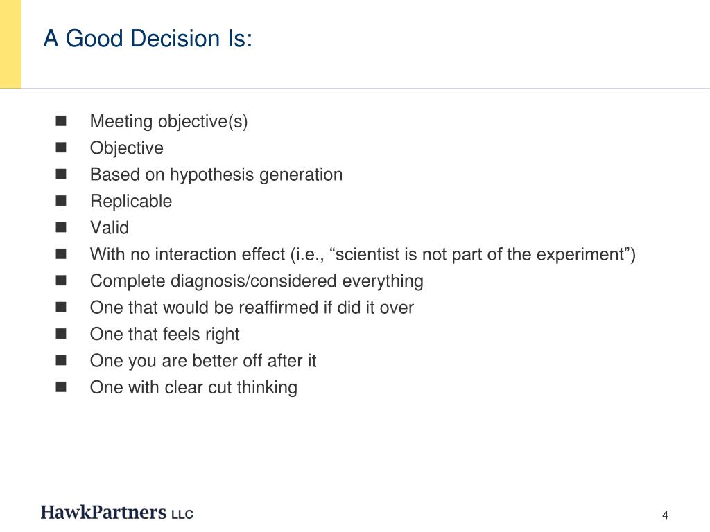Image resolution: width=710 pixels, height=532 pixels.
Task: Click "Complete diagnosis/considered everything" line
Action: click(257, 281)
